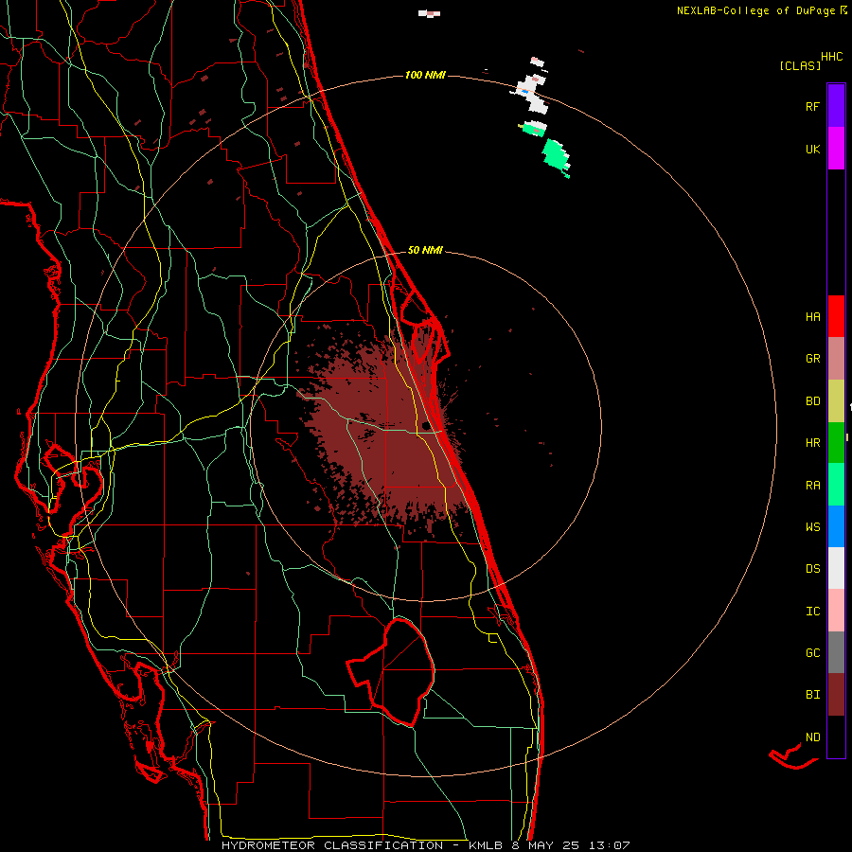852x852 pixels.
Task: Click the Lake Okeechobee outline
Action: [x=393, y=671]
